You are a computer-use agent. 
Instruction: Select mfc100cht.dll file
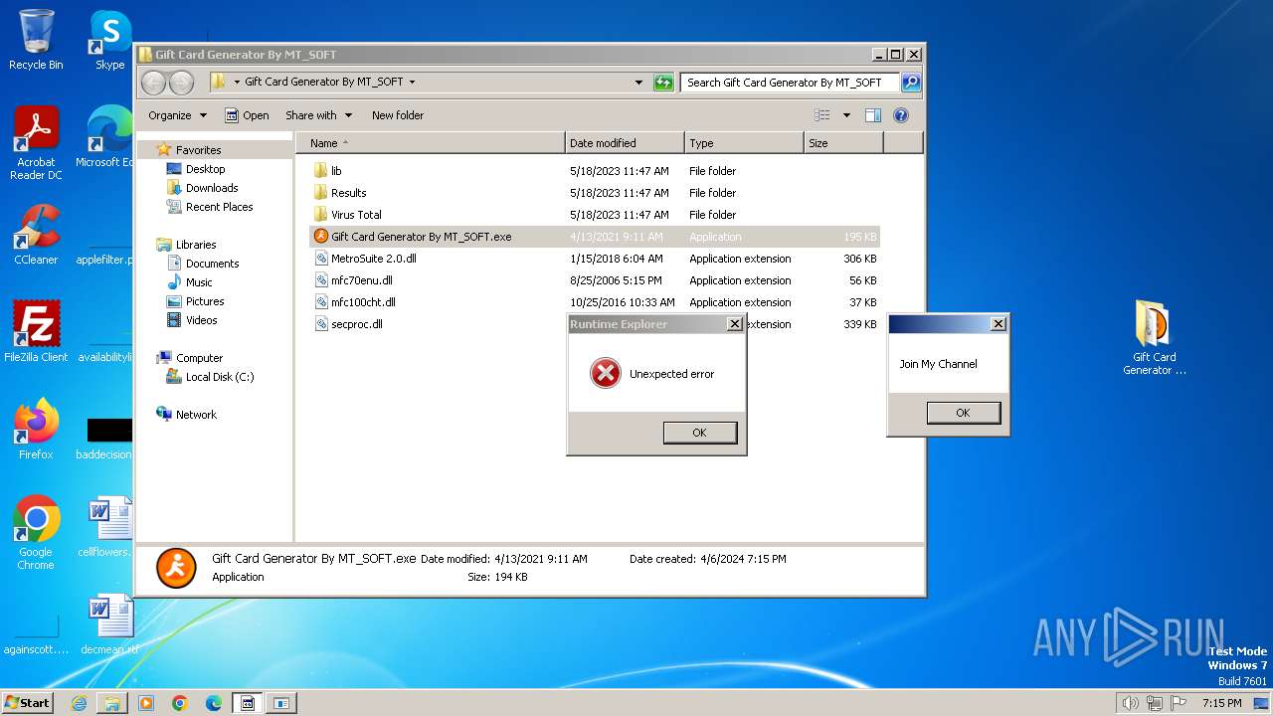pos(595,302)
